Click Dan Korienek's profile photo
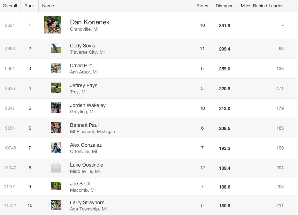The height and width of the screenshot is (215, 298). click(53, 25)
